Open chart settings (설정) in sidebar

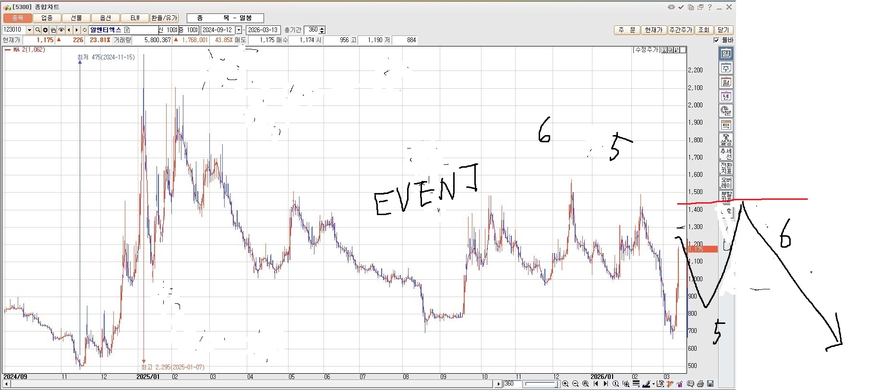(x=726, y=140)
